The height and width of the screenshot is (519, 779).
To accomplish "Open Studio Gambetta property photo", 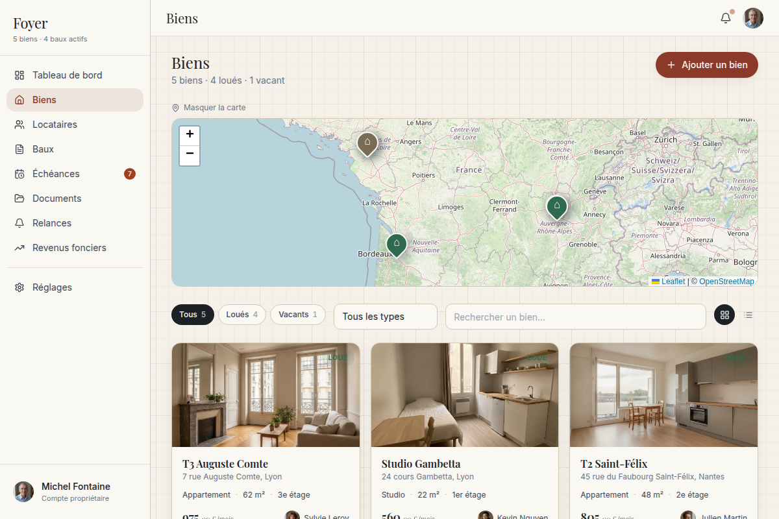I will [465, 395].
